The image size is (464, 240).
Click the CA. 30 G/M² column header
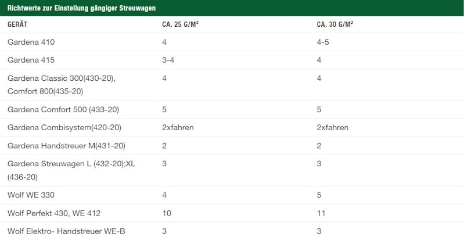[x=335, y=24]
